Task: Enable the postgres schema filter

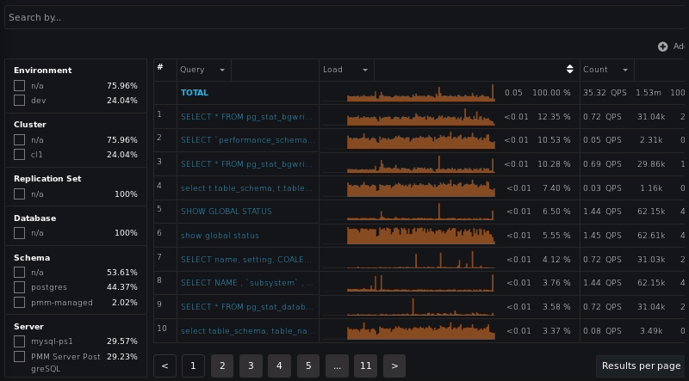Action: point(19,287)
